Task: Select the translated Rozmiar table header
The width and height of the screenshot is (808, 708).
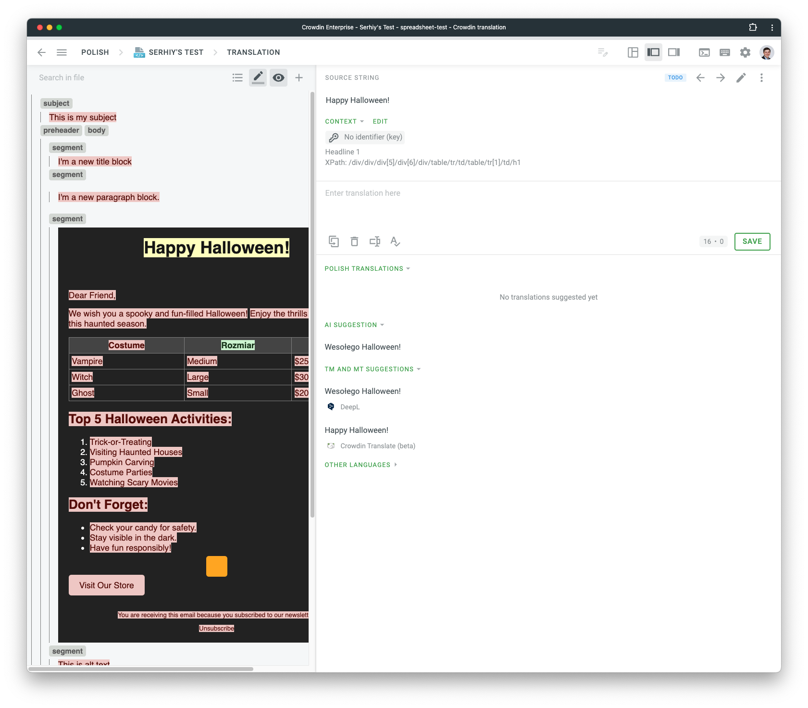Action: (238, 345)
